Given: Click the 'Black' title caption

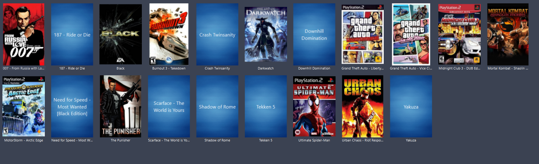Looking at the screenshot, I should pos(120,68).
